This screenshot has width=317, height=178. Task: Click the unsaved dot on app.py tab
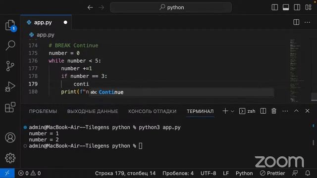click(65, 22)
